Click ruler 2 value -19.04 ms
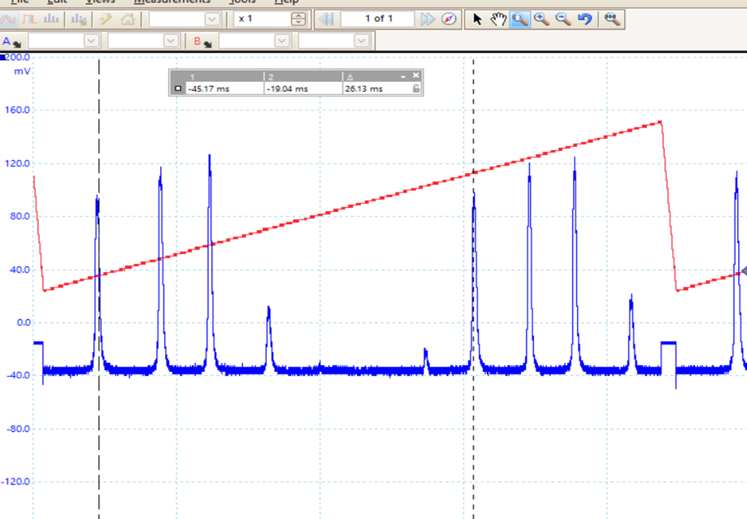Viewport: 747px width, 519px height. click(x=287, y=89)
